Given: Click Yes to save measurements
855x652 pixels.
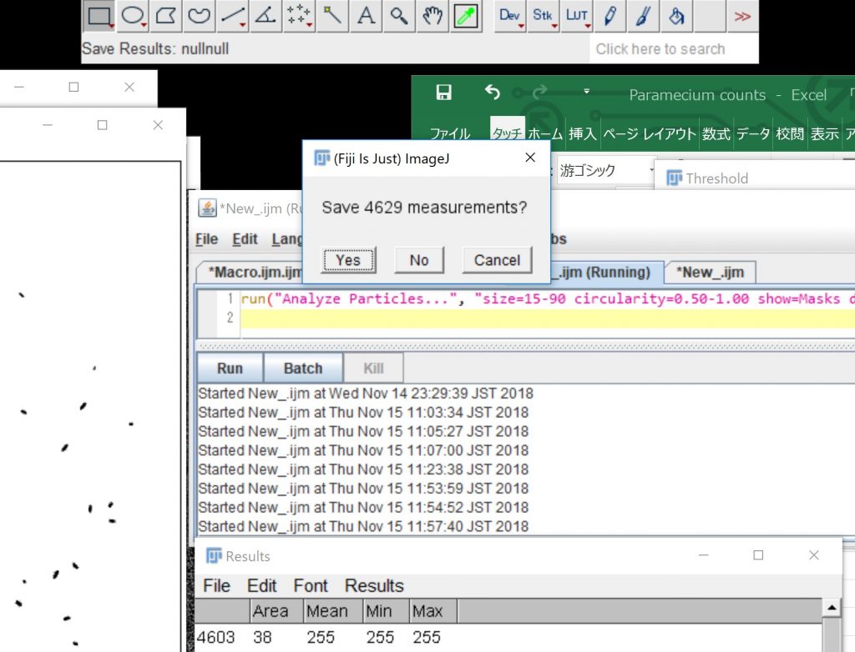Looking at the screenshot, I should tap(348, 260).
